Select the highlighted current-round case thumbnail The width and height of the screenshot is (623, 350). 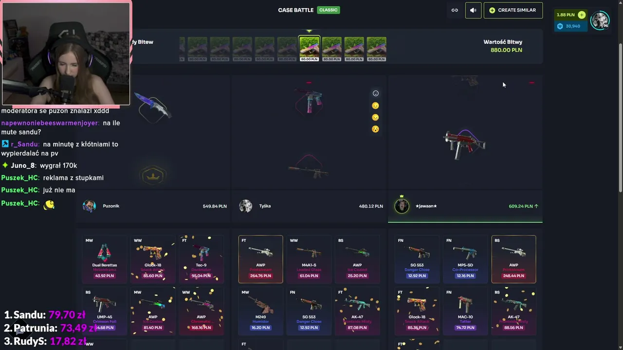[309, 49]
